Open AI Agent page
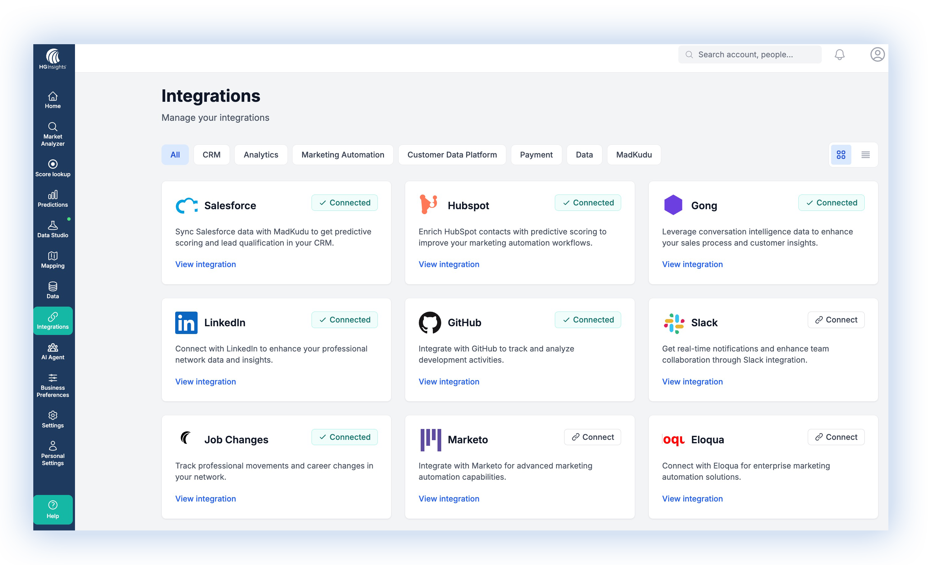Screen dimensions: 931x565 pos(53,351)
